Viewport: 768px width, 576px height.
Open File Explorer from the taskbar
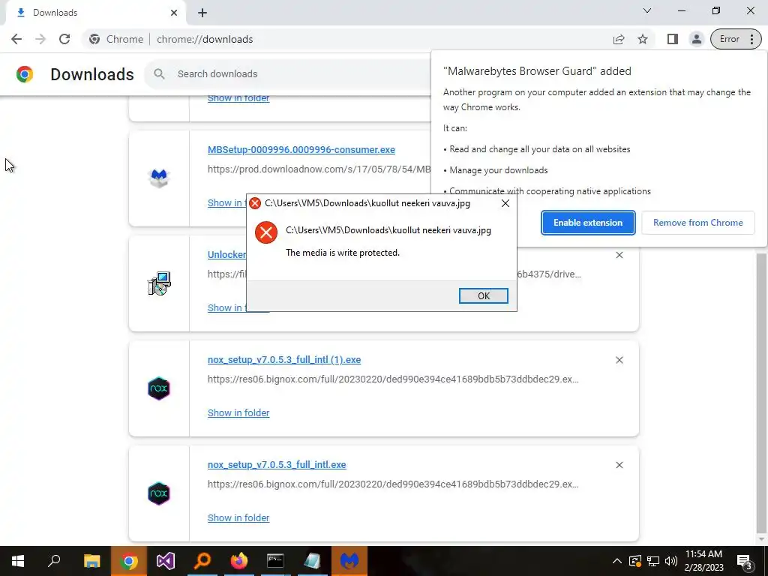91,561
